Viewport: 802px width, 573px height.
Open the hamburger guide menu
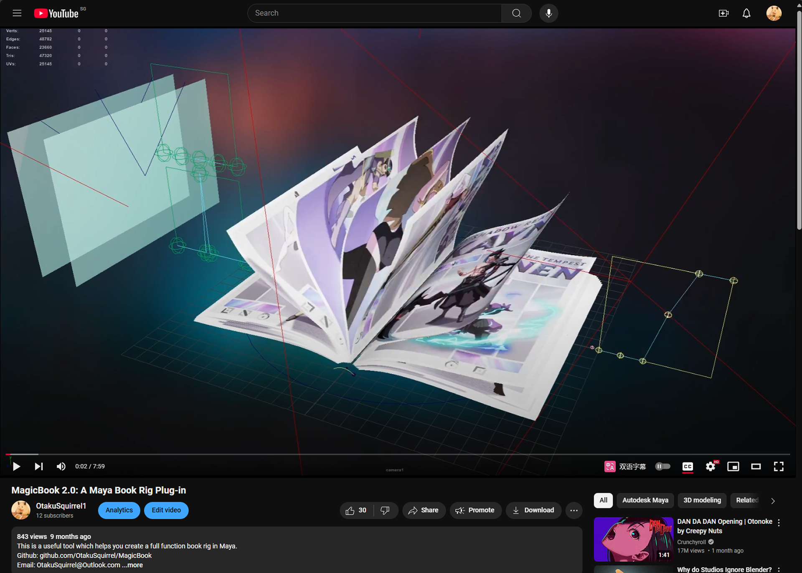(x=17, y=13)
